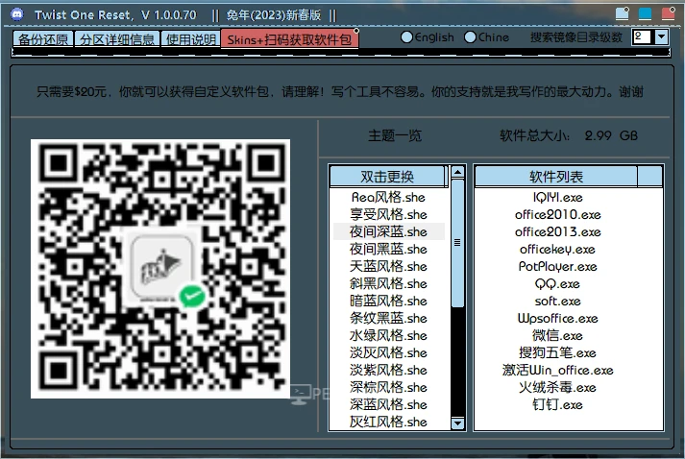Image resolution: width=685 pixels, height=459 pixels.
Task: Open the 搜索镜像目录级数 dropdown arrow
Action: click(661, 37)
